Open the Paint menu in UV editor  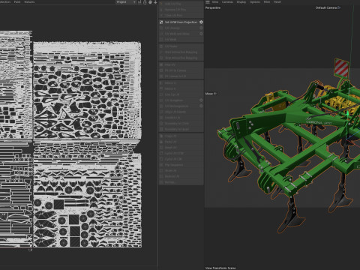[x=17, y=2]
